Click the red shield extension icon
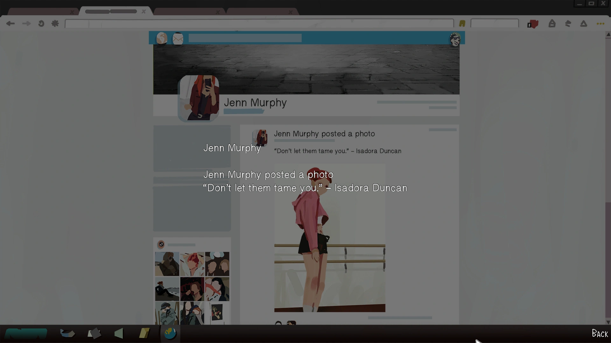 533,24
